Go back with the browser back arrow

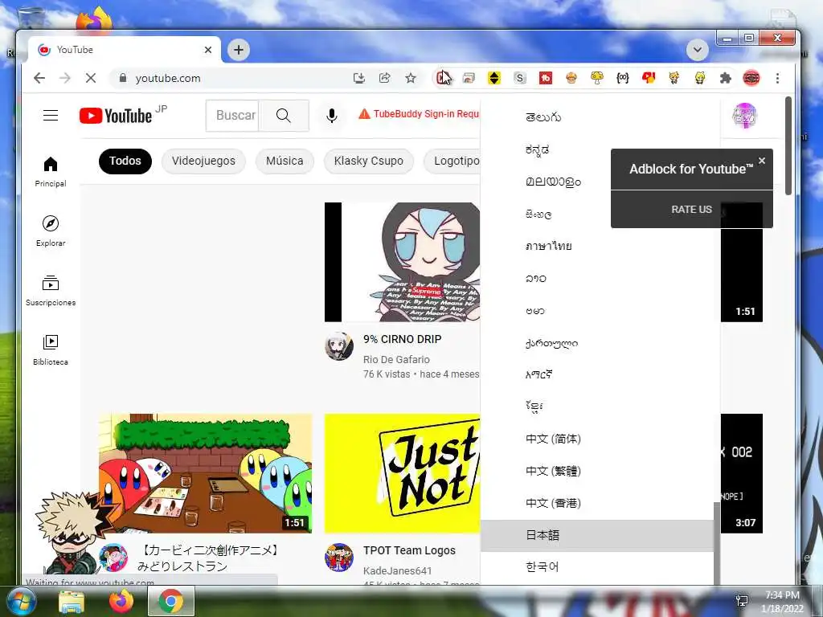39,78
